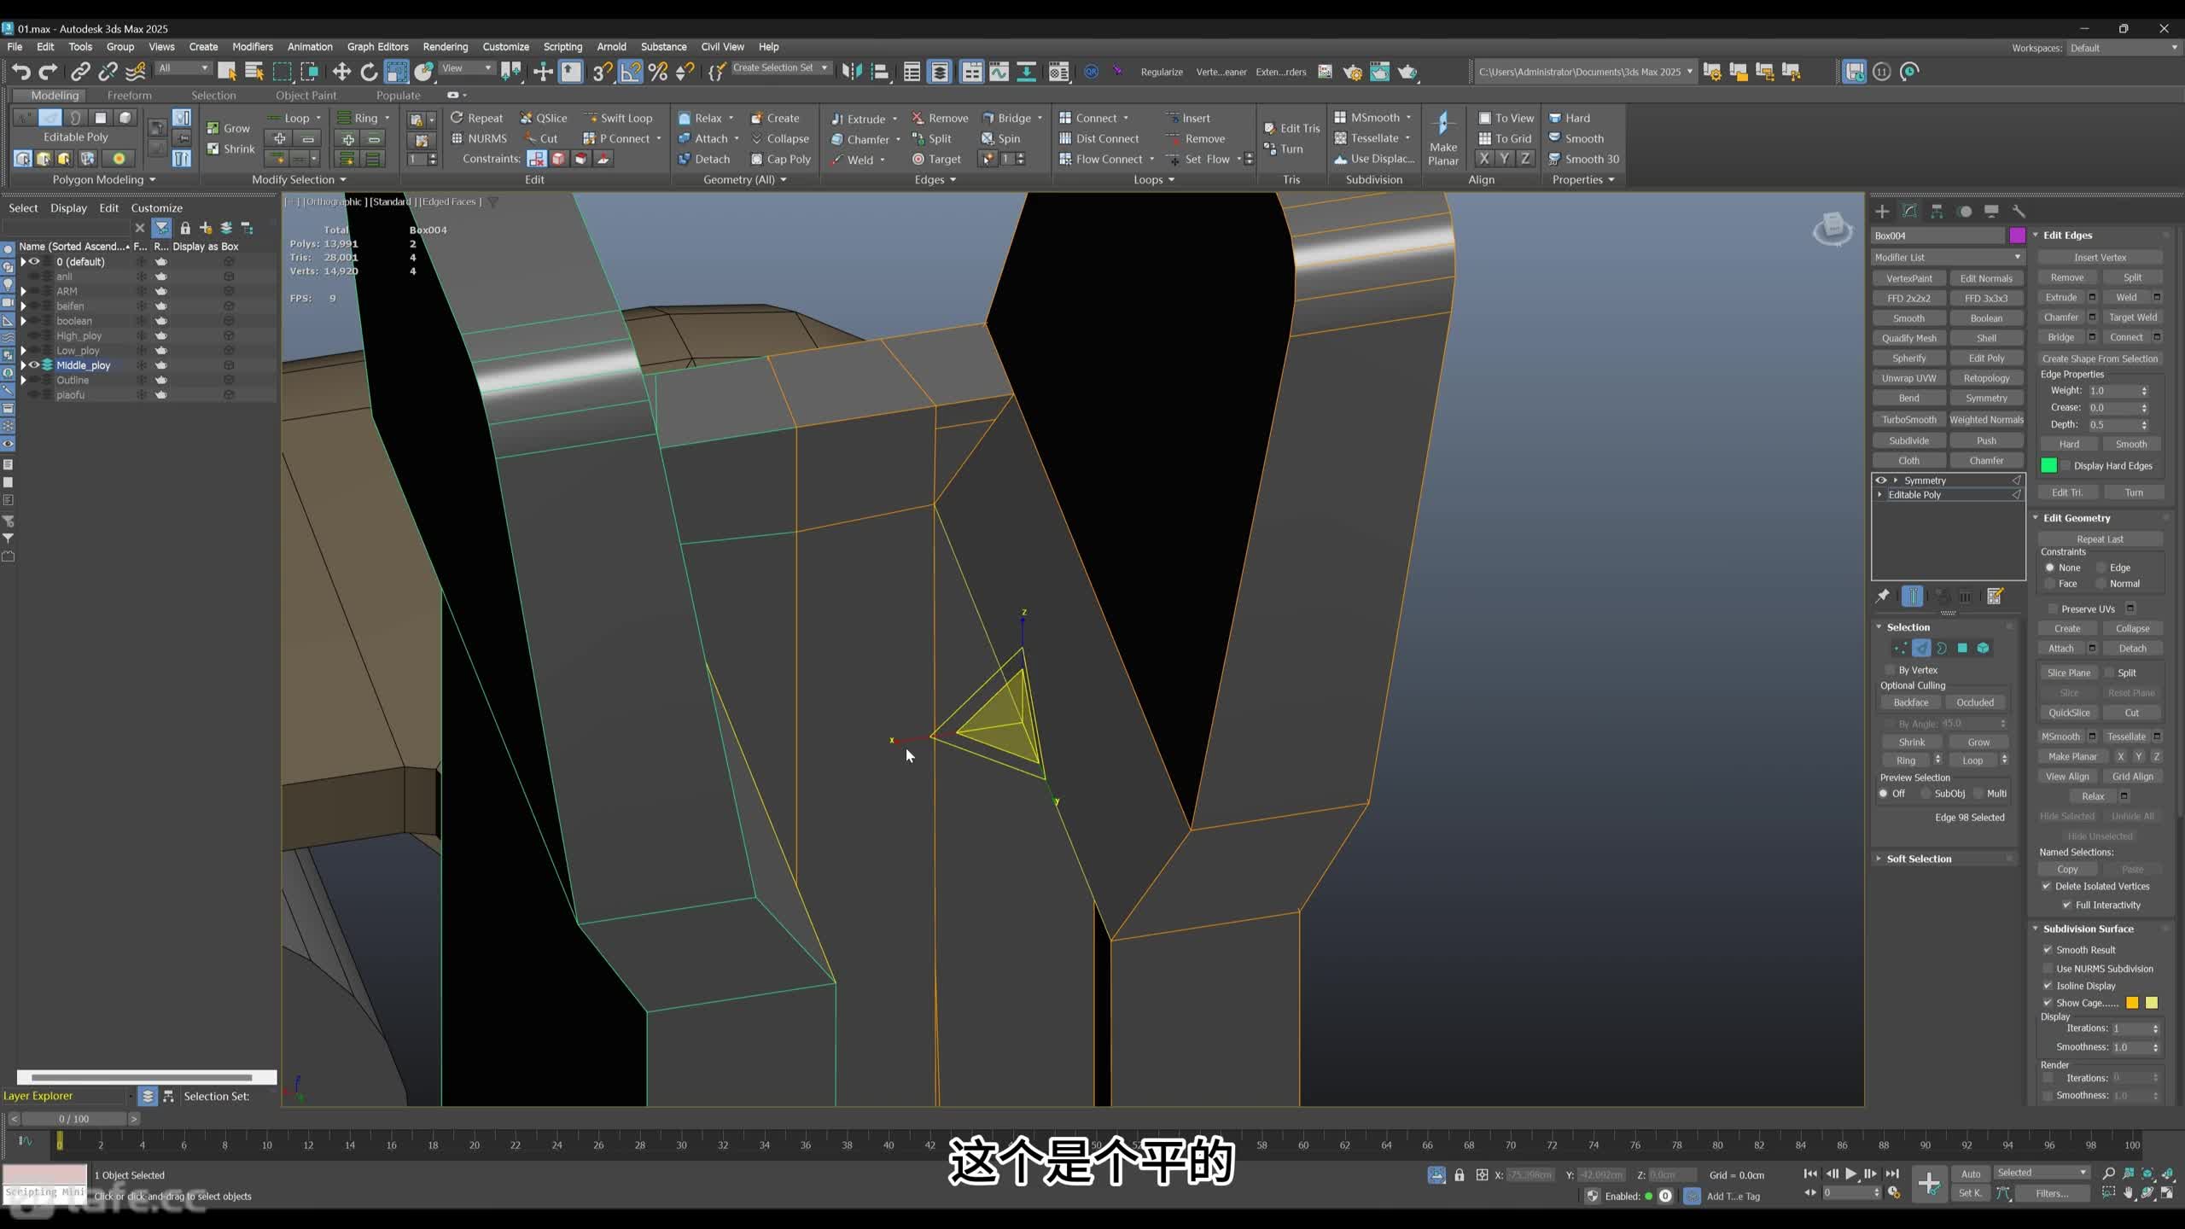Go to the start frame of the animation
The height and width of the screenshot is (1229, 2185).
point(1809,1174)
